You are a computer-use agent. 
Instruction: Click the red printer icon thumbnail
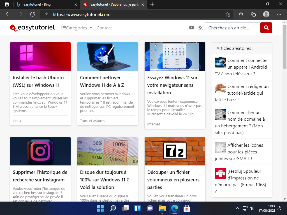click(221, 173)
